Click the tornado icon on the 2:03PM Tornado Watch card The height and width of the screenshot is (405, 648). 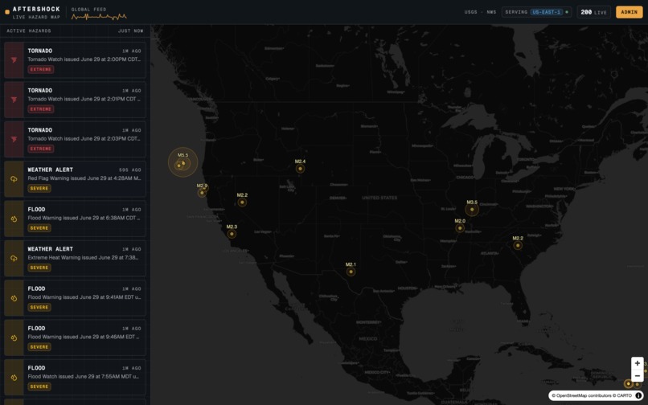(x=14, y=139)
